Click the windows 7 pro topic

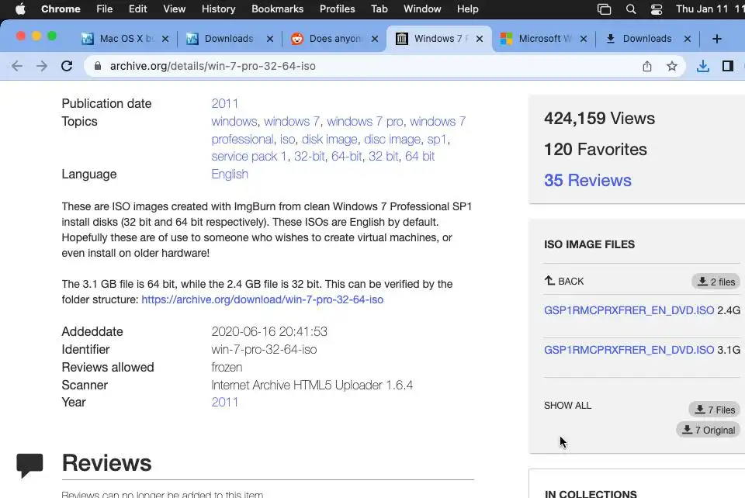(365, 122)
